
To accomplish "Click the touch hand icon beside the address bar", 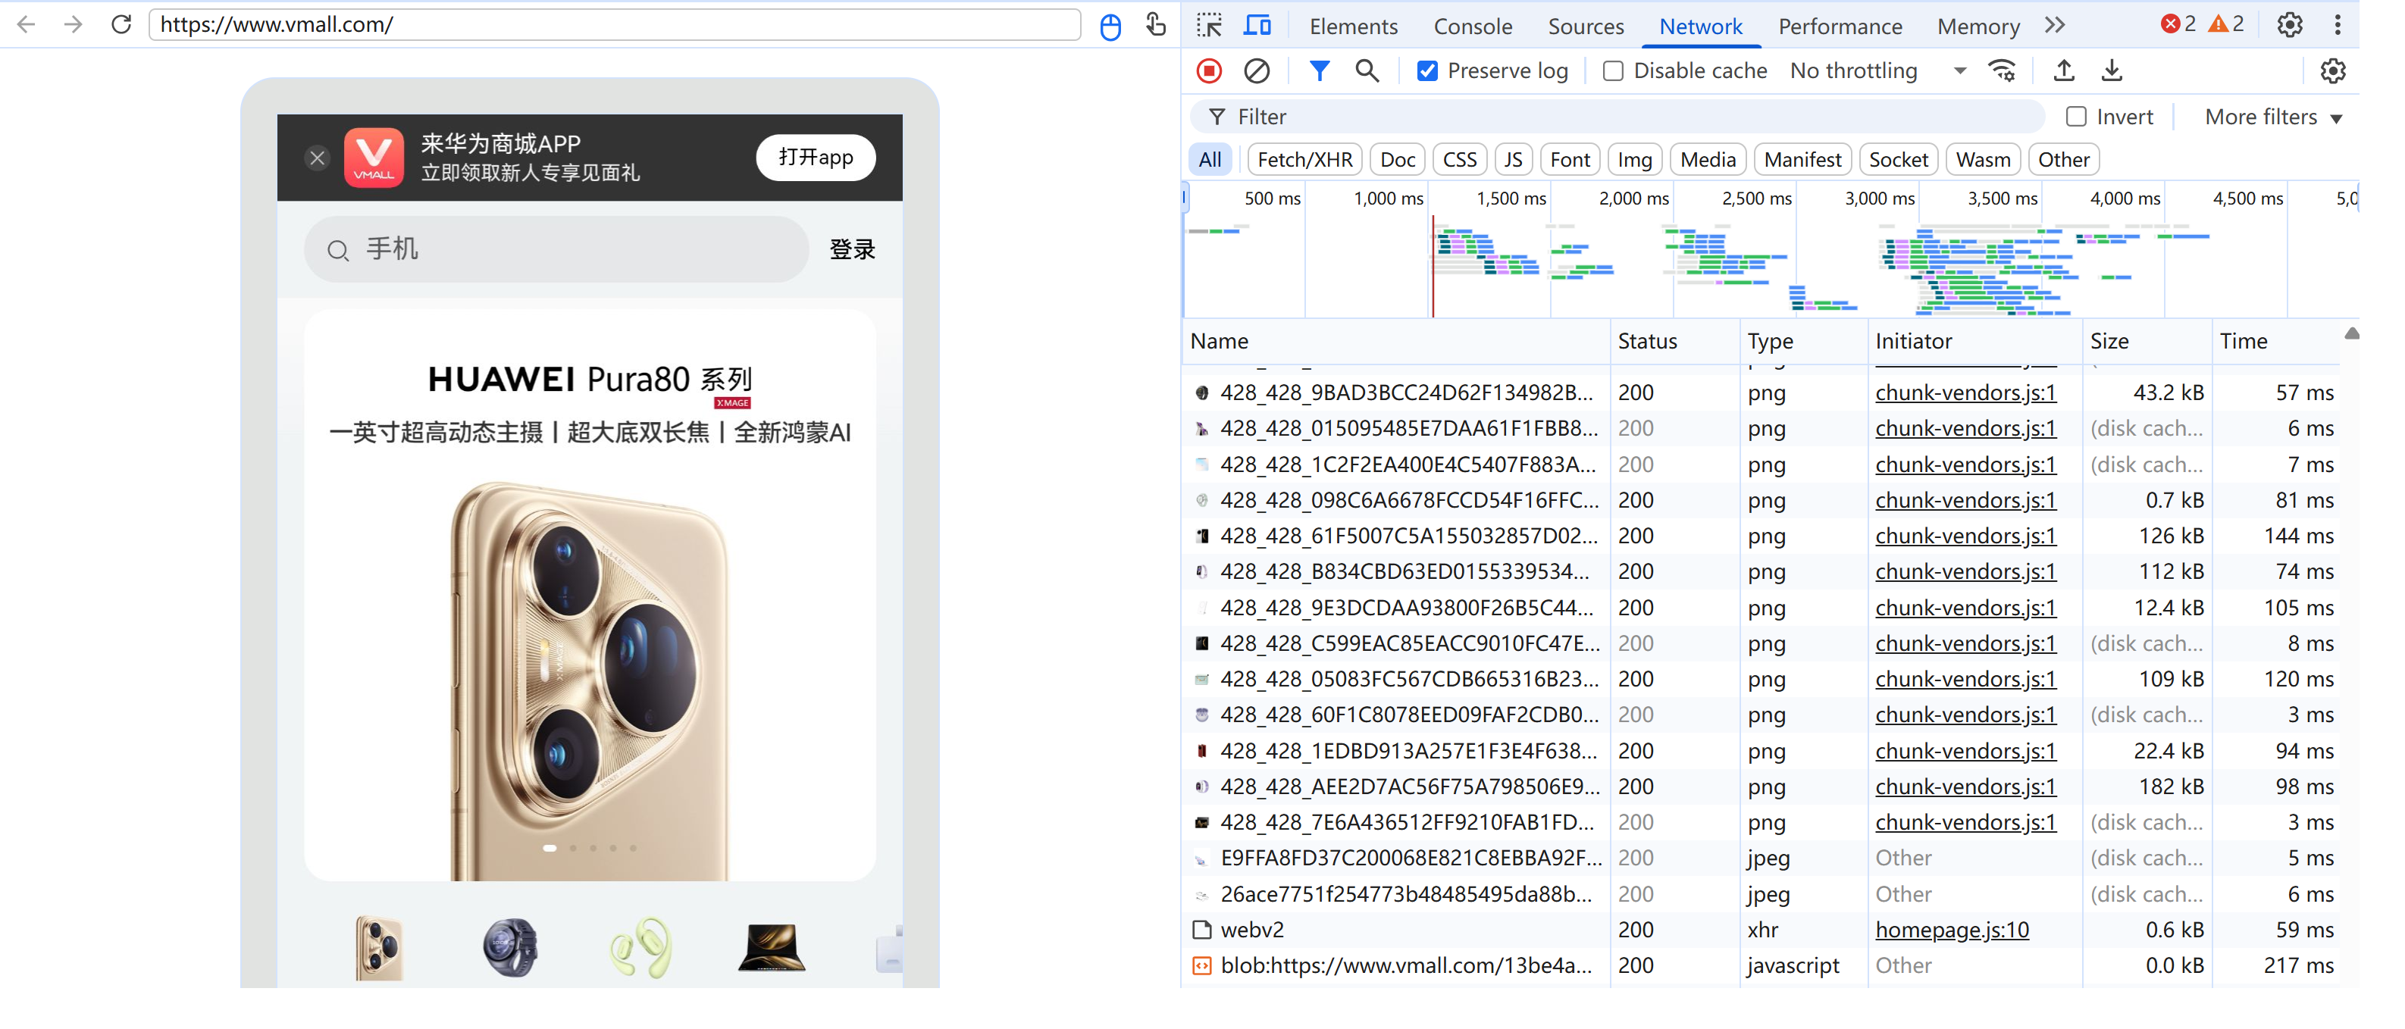I will [1156, 24].
